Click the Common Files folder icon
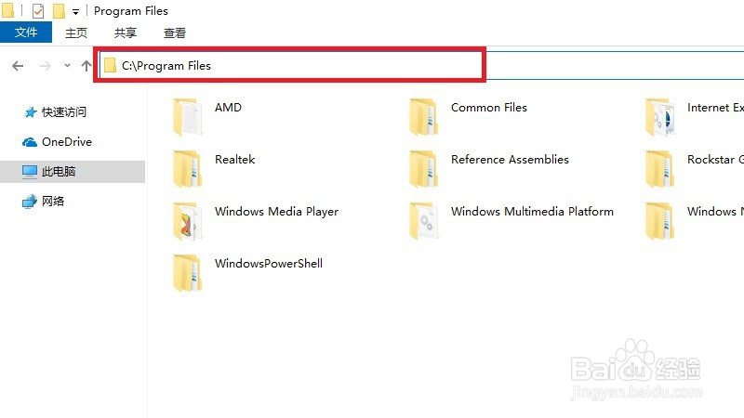This screenshot has height=418, width=744. click(x=424, y=117)
